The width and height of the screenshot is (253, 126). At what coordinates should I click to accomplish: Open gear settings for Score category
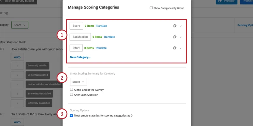pos(175,26)
